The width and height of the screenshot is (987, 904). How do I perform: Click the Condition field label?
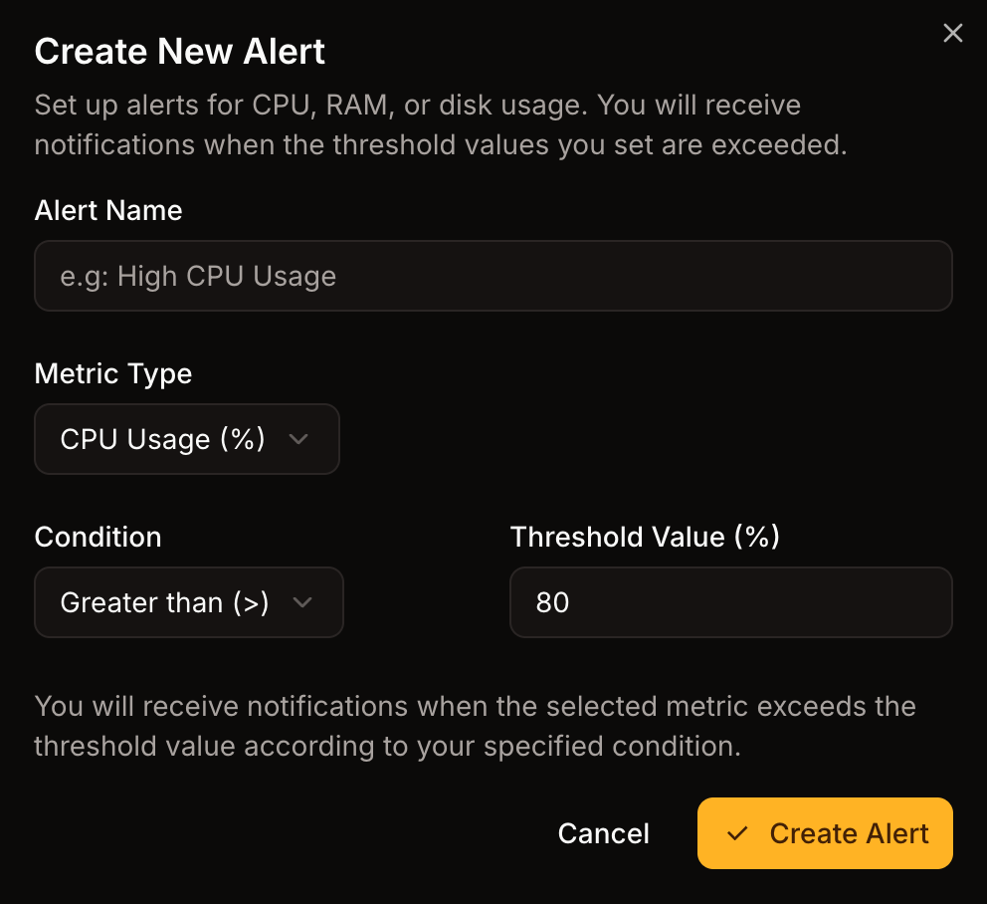(98, 537)
